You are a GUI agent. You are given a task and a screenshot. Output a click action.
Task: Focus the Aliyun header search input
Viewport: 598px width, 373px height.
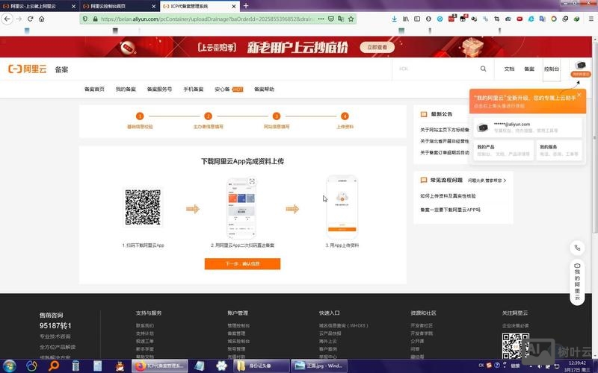437,69
